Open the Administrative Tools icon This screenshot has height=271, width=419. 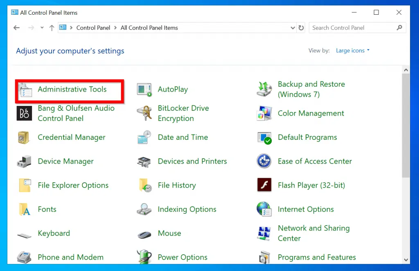pyautogui.click(x=26, y=90)
